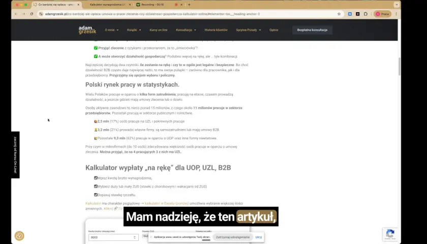This screenshot has height=244, width=427.
Task: Click the 'Pozostałe 9,3 mln (62%)' list item
Action: click(x=155, y=138)
